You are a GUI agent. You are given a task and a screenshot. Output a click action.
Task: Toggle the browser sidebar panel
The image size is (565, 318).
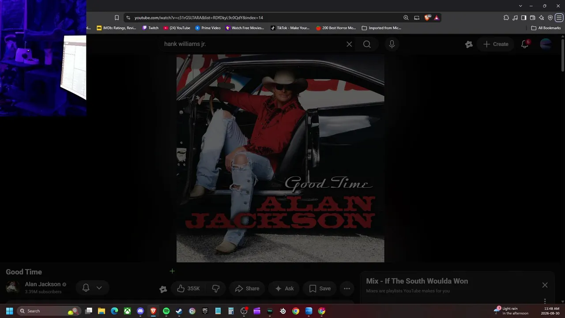[x=524, y=18]
